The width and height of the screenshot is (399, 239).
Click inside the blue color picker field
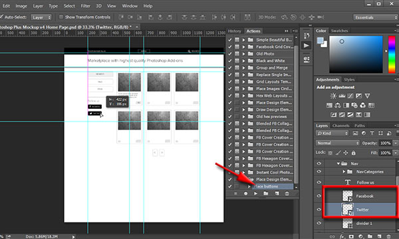pyautogui.click(x=356, y=54)
